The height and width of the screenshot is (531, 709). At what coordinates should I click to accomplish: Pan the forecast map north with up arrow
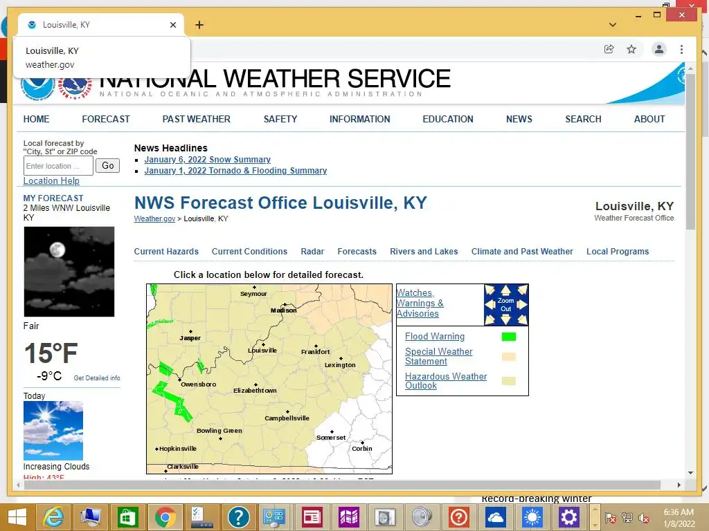pyautogui.click(x=505, y=290)
